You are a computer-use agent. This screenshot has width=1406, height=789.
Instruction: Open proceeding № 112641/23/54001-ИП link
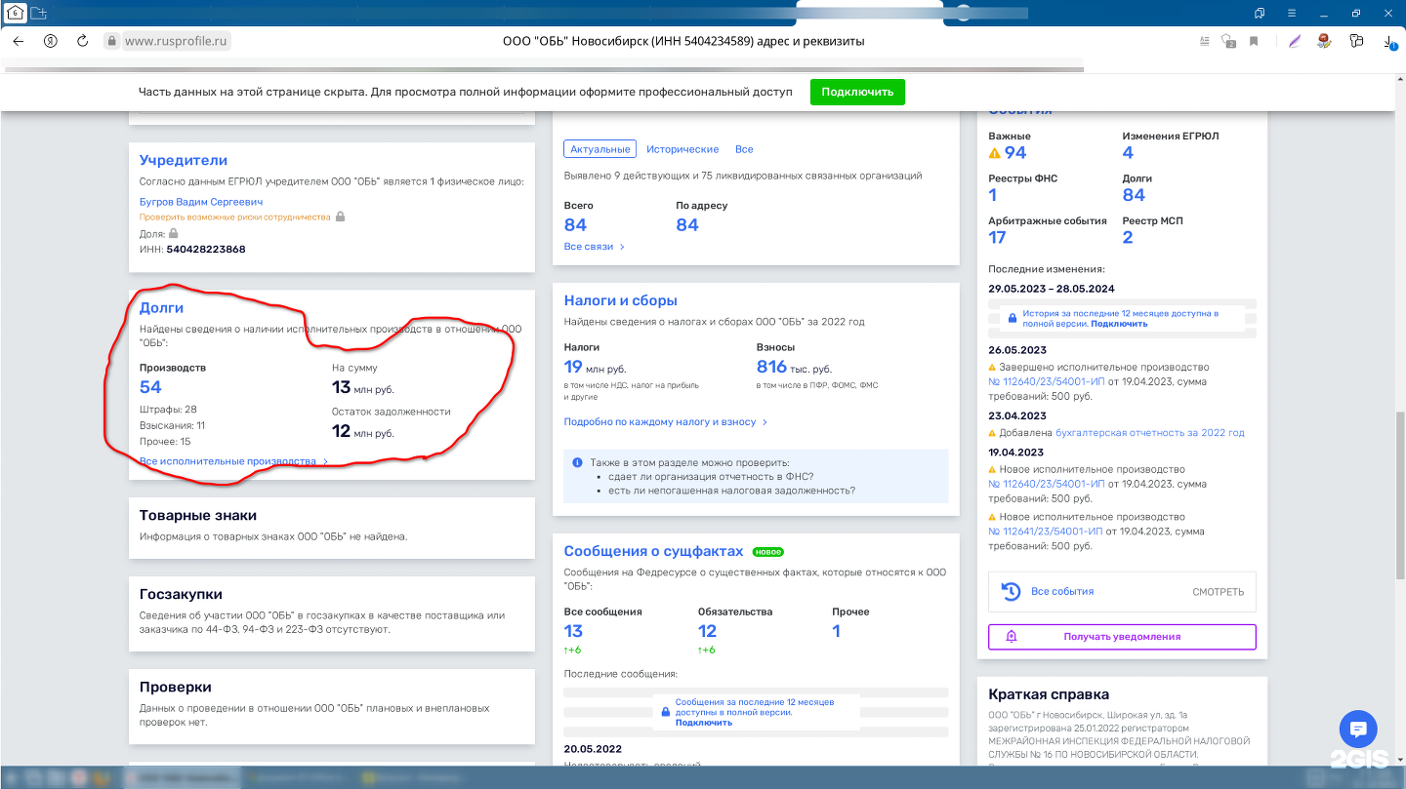1046,532
